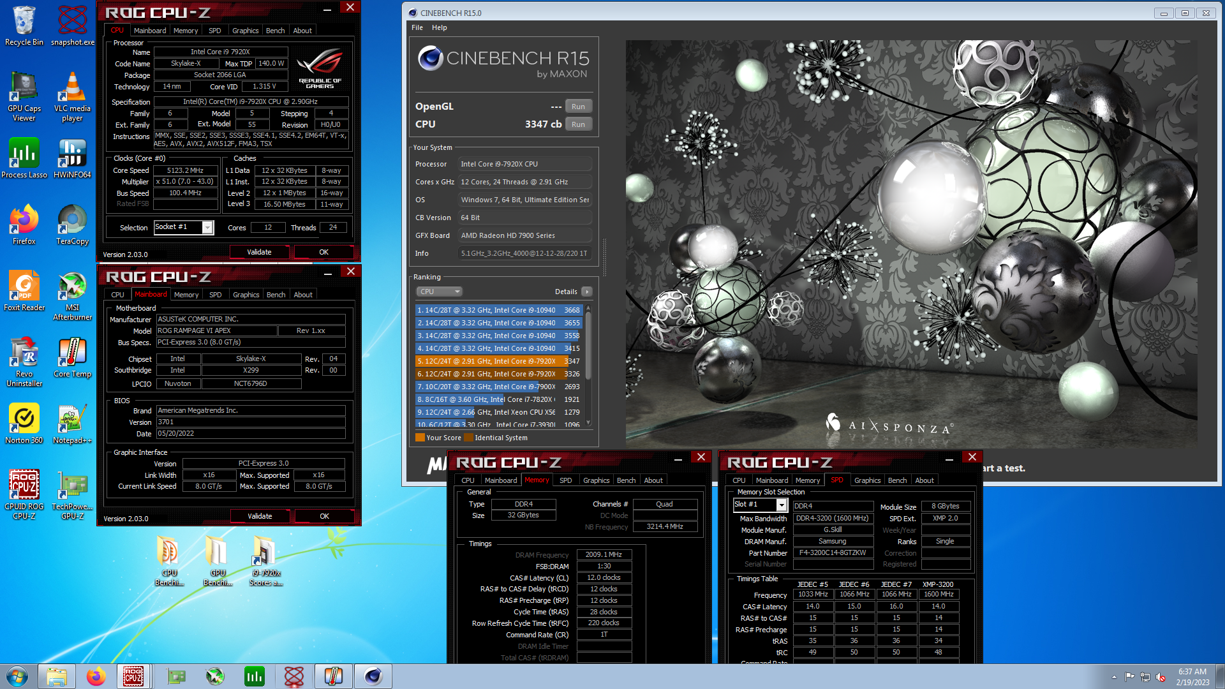The width and height of the screenshot is (1225, 689).
Task: Click OK in the top CPU-Z window
Action: [324, 252]
